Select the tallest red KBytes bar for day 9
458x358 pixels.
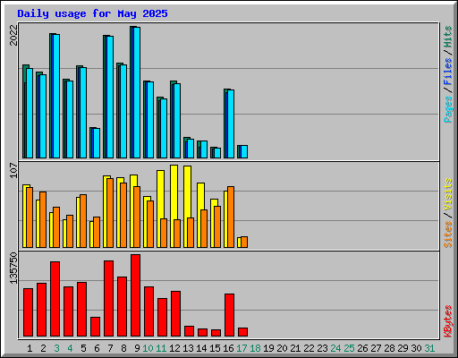(135, 295)
